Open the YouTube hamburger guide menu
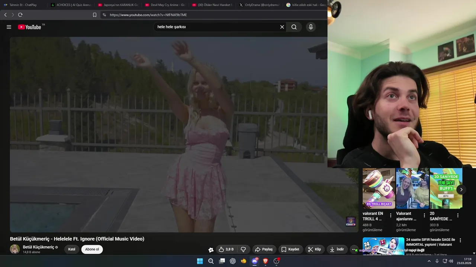Screen dimensions: 476x267 point(9,27)
